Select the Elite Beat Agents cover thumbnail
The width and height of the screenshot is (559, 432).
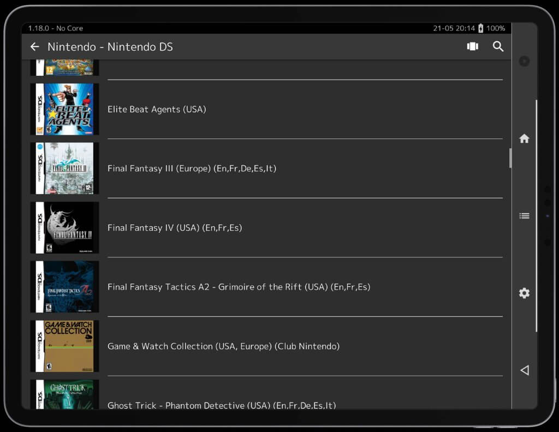(64, 109)
